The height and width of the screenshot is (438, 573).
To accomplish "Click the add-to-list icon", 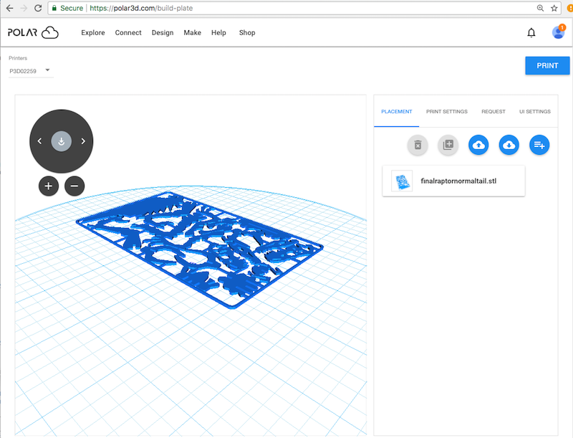I will pyautogui.click(x=539, y=145).
